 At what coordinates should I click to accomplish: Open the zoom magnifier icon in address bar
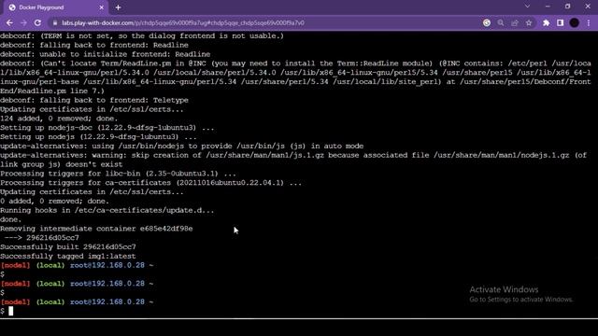501,22
